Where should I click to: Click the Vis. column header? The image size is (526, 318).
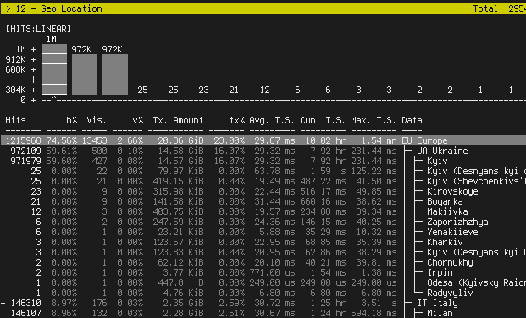pos(97,120)
